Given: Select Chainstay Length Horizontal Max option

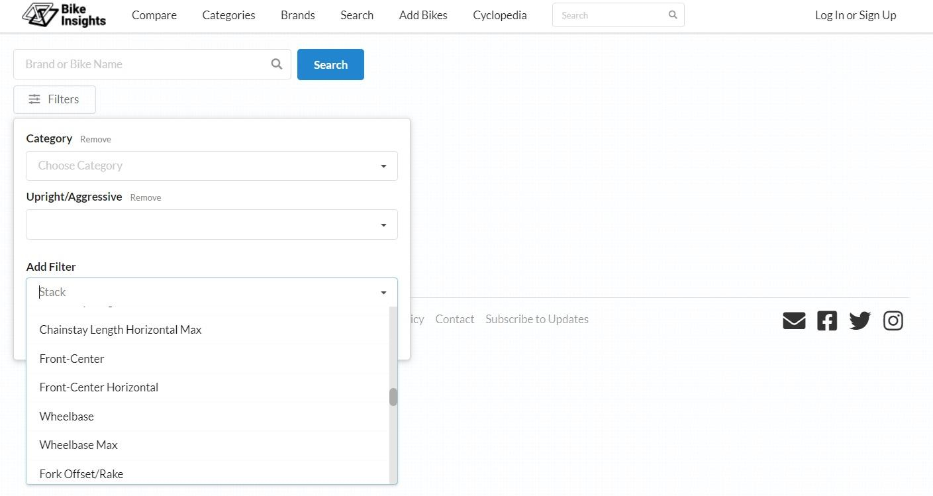Looking at the screenshot, I should point(207,330).
